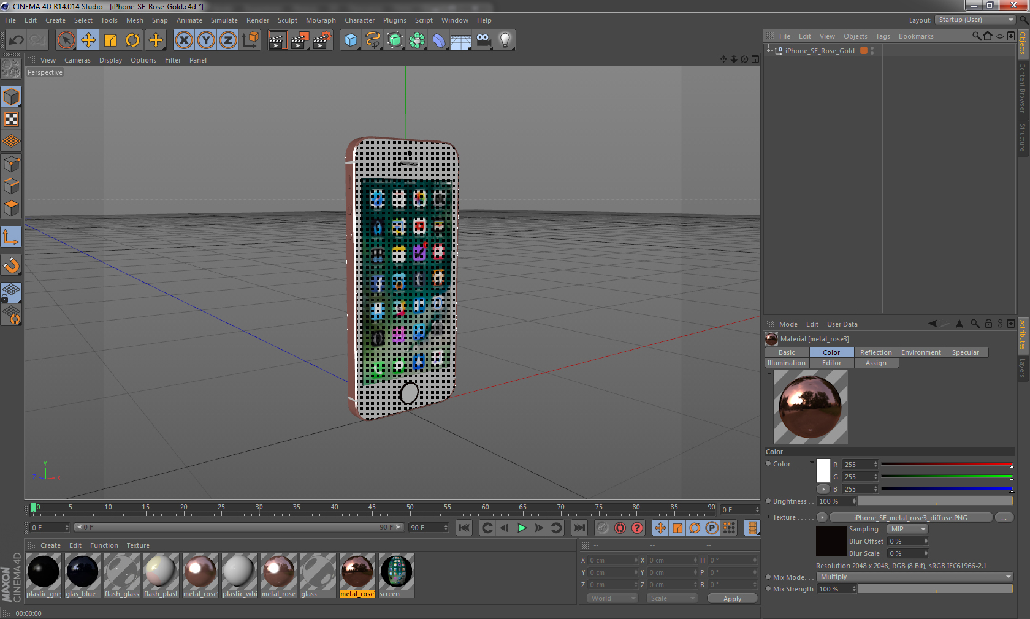This screenshot has height=619, width=1030.
Task: Open the Layout dropdown
Action: pyautogui.click(x=975, y=20)
